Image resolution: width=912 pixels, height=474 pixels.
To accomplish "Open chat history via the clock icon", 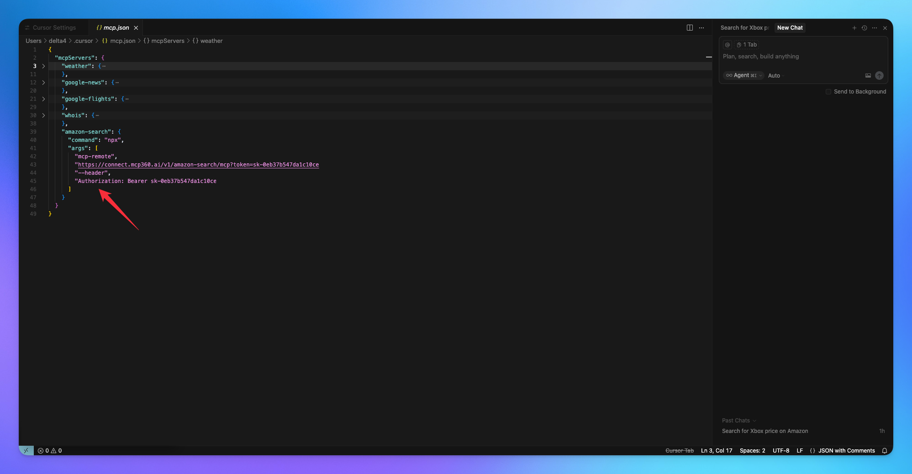I will [864, 27].
